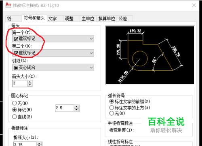Image resolution: width=202 pixels, height=146 pixels.
Task: Open the 主单位 tab
Action: point(88,19)
